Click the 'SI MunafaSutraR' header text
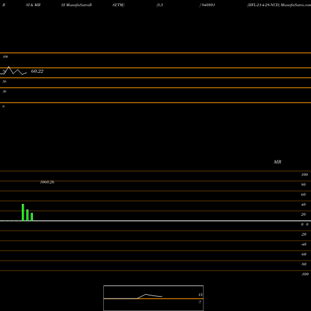 coord(77,5)
